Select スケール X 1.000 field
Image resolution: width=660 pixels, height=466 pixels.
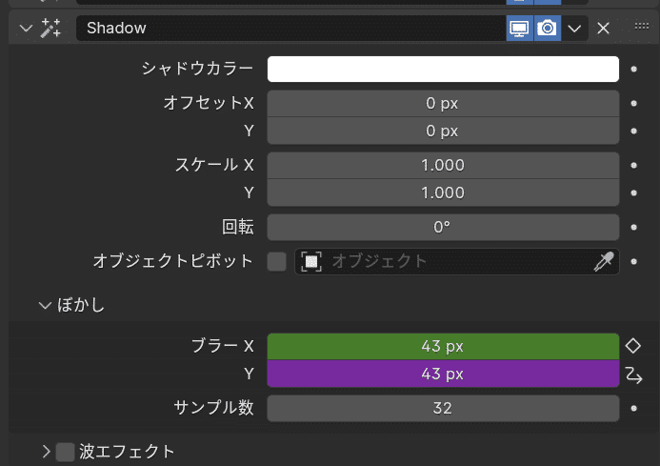pyautogui.click(x=443, y=165)
